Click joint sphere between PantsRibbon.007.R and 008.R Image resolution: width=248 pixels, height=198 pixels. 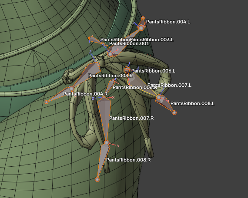[107, 143]
